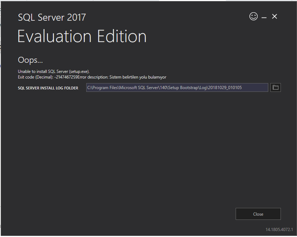Open the install log folder icon
The height and width of the screenshot is (237, 297).
click(x=275, y=88)
